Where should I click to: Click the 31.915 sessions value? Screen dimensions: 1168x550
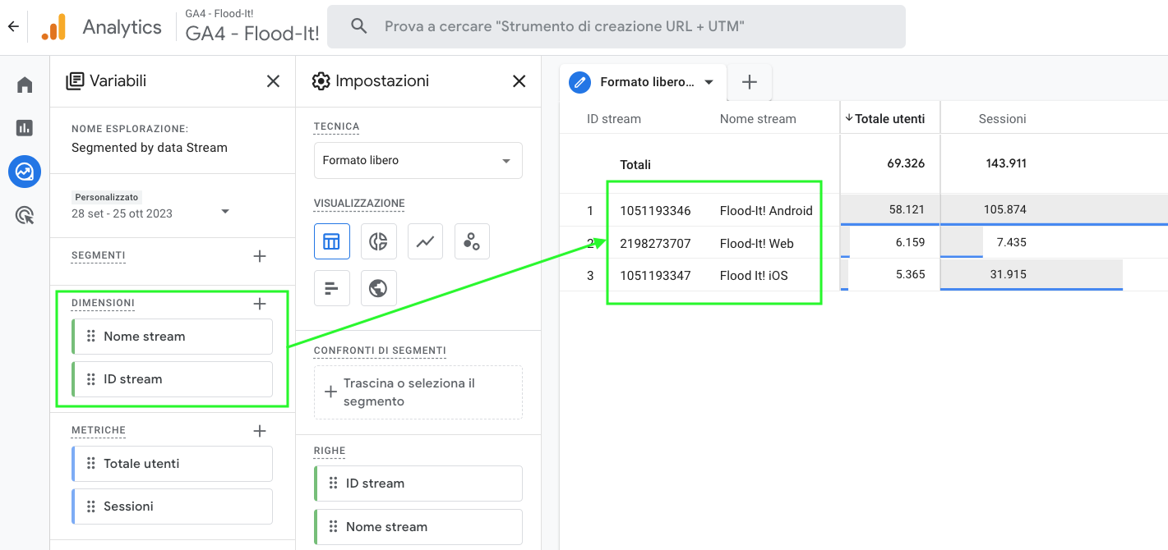coord(1008,275)
